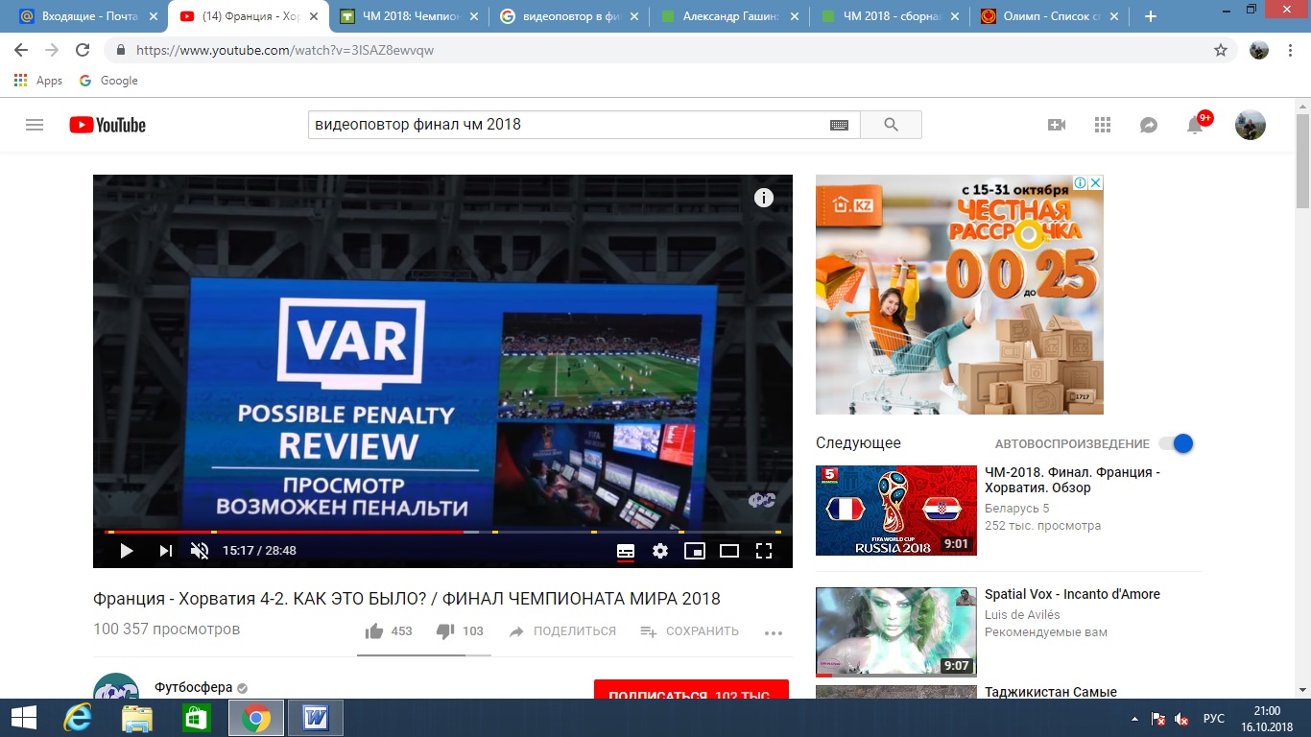Open the on-screen keyboard in search box

(x=839, y=125)
